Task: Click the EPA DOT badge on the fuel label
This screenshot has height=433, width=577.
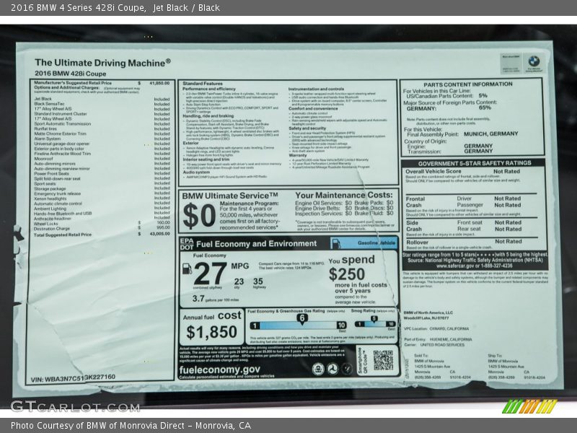Action: pyautogui.click(x=186, y=243)
